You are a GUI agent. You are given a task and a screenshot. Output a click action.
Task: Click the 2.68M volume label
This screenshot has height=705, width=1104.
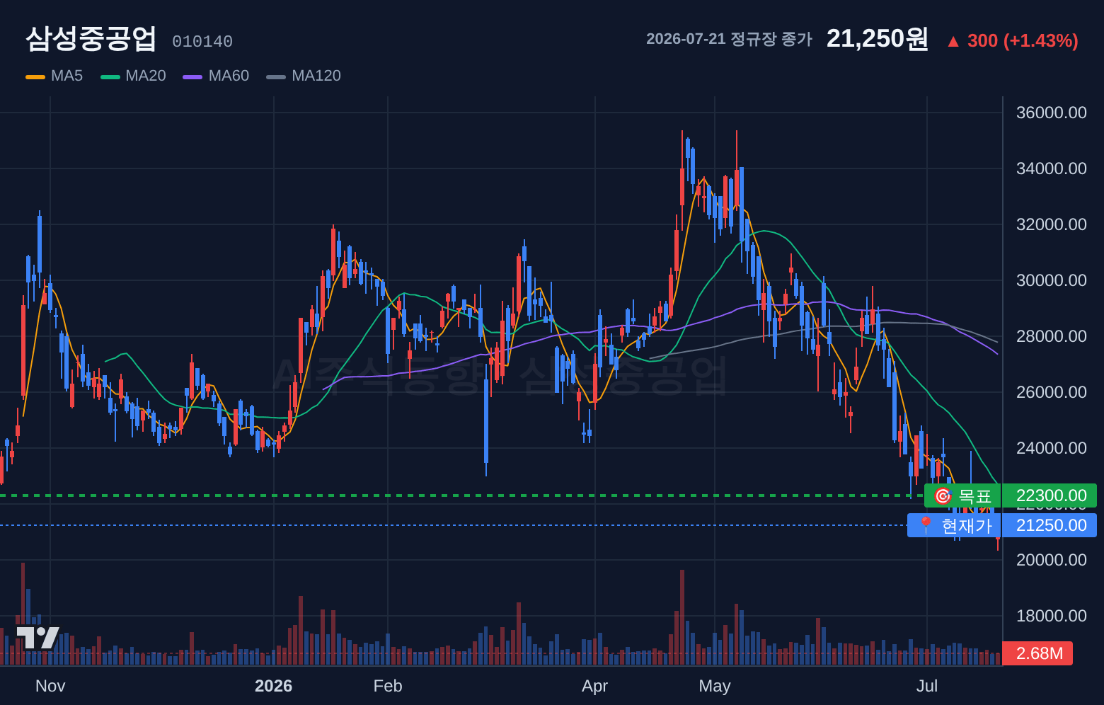point(1038,653)
